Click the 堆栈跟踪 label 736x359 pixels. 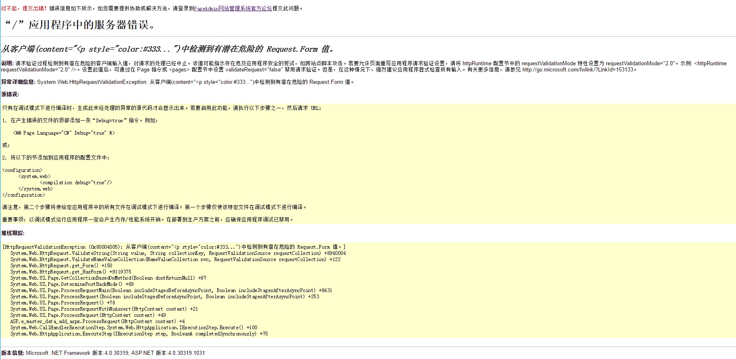[12, 233]
